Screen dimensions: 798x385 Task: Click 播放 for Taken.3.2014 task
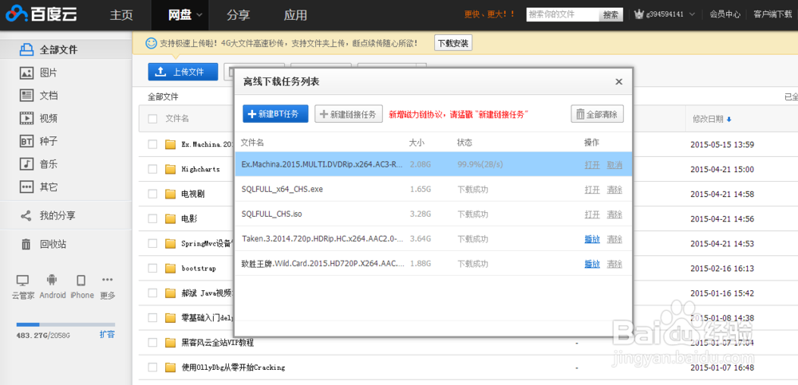click(x=592, y=239)
